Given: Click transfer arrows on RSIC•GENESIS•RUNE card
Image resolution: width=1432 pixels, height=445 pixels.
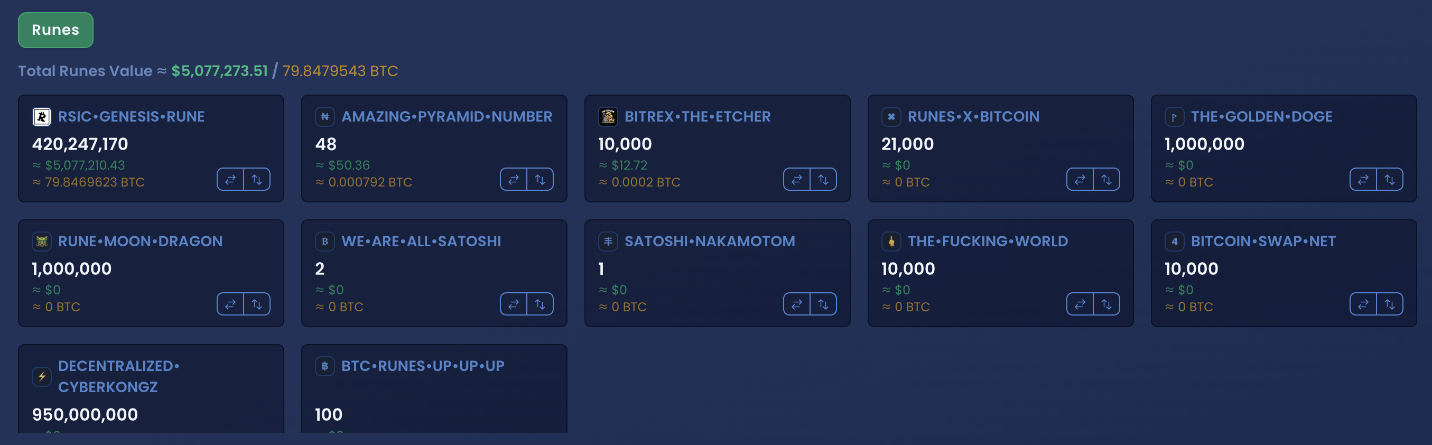Looking at the screenshot, I should point(257,179).
